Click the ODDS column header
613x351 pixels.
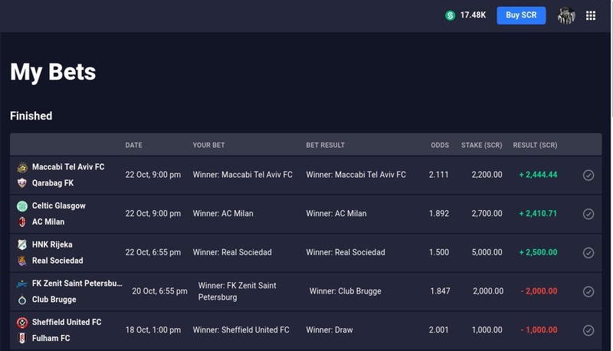click(x=440, y=145)
